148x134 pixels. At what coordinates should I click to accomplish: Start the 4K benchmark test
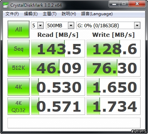pyautogui.click(x=18, y=87)
